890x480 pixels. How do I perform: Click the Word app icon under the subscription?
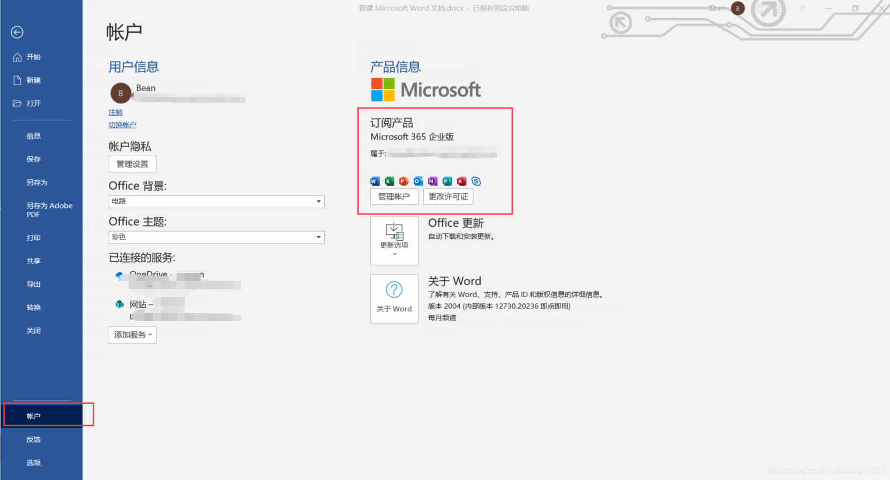[x=375, y=181]
